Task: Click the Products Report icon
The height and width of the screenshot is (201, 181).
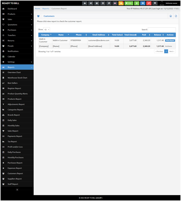Action: click(x=3, y=99)
